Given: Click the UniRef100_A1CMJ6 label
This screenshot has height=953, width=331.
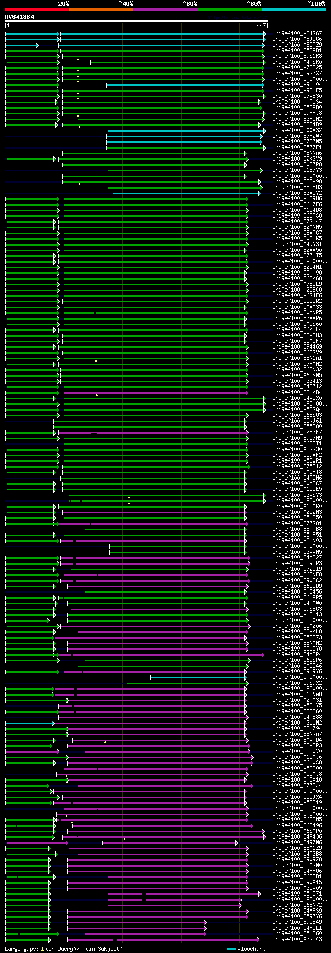Looking at the screenshot, I should pyautogui.click(x=297, y=757).
